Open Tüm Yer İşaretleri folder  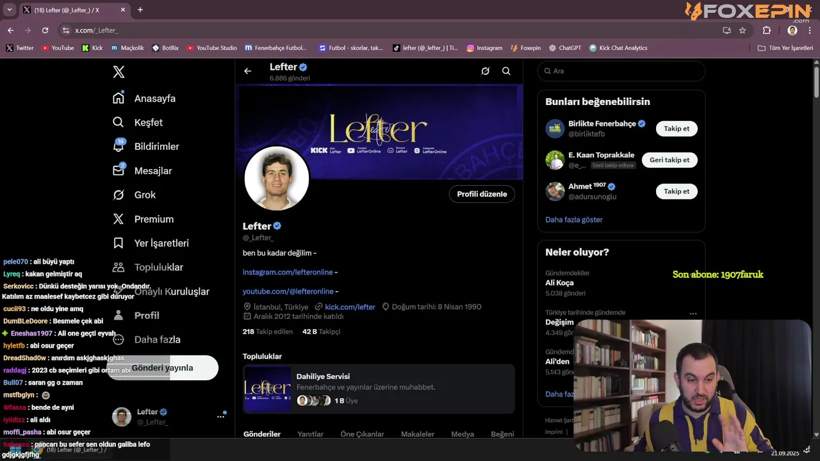click(785, 48)
